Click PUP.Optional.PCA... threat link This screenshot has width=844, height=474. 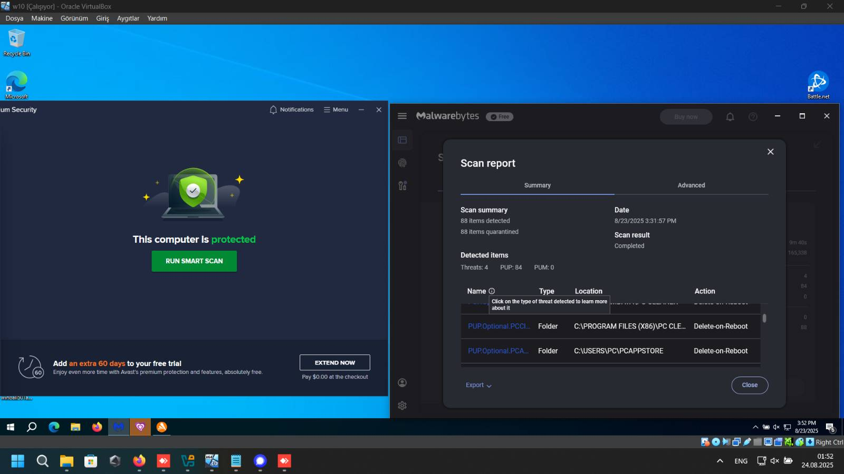click(498, 351)
